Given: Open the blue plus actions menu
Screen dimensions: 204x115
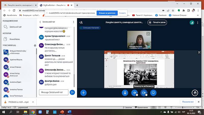Looking at the screenshot, I should [x=83, y=93].
